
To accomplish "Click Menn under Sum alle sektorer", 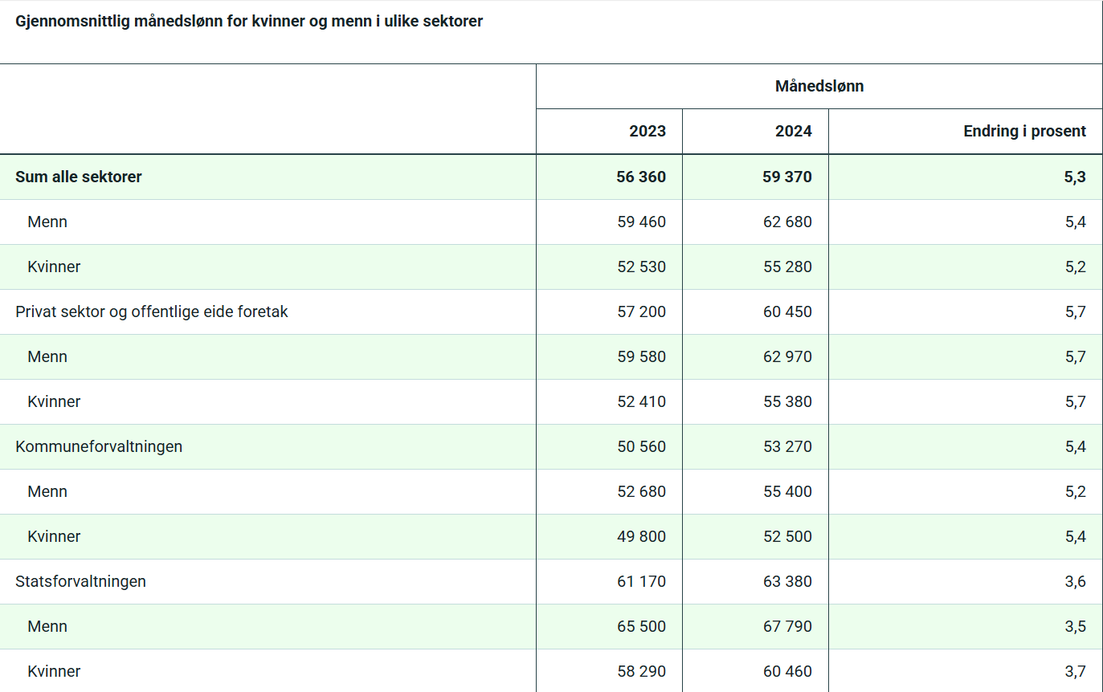I will tap(47, 222).
